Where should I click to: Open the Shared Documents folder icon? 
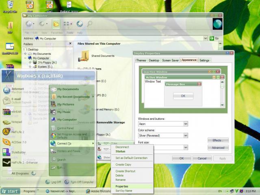[x=84, y=56]
